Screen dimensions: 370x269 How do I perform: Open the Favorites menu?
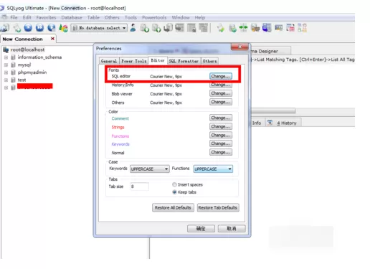46,17
